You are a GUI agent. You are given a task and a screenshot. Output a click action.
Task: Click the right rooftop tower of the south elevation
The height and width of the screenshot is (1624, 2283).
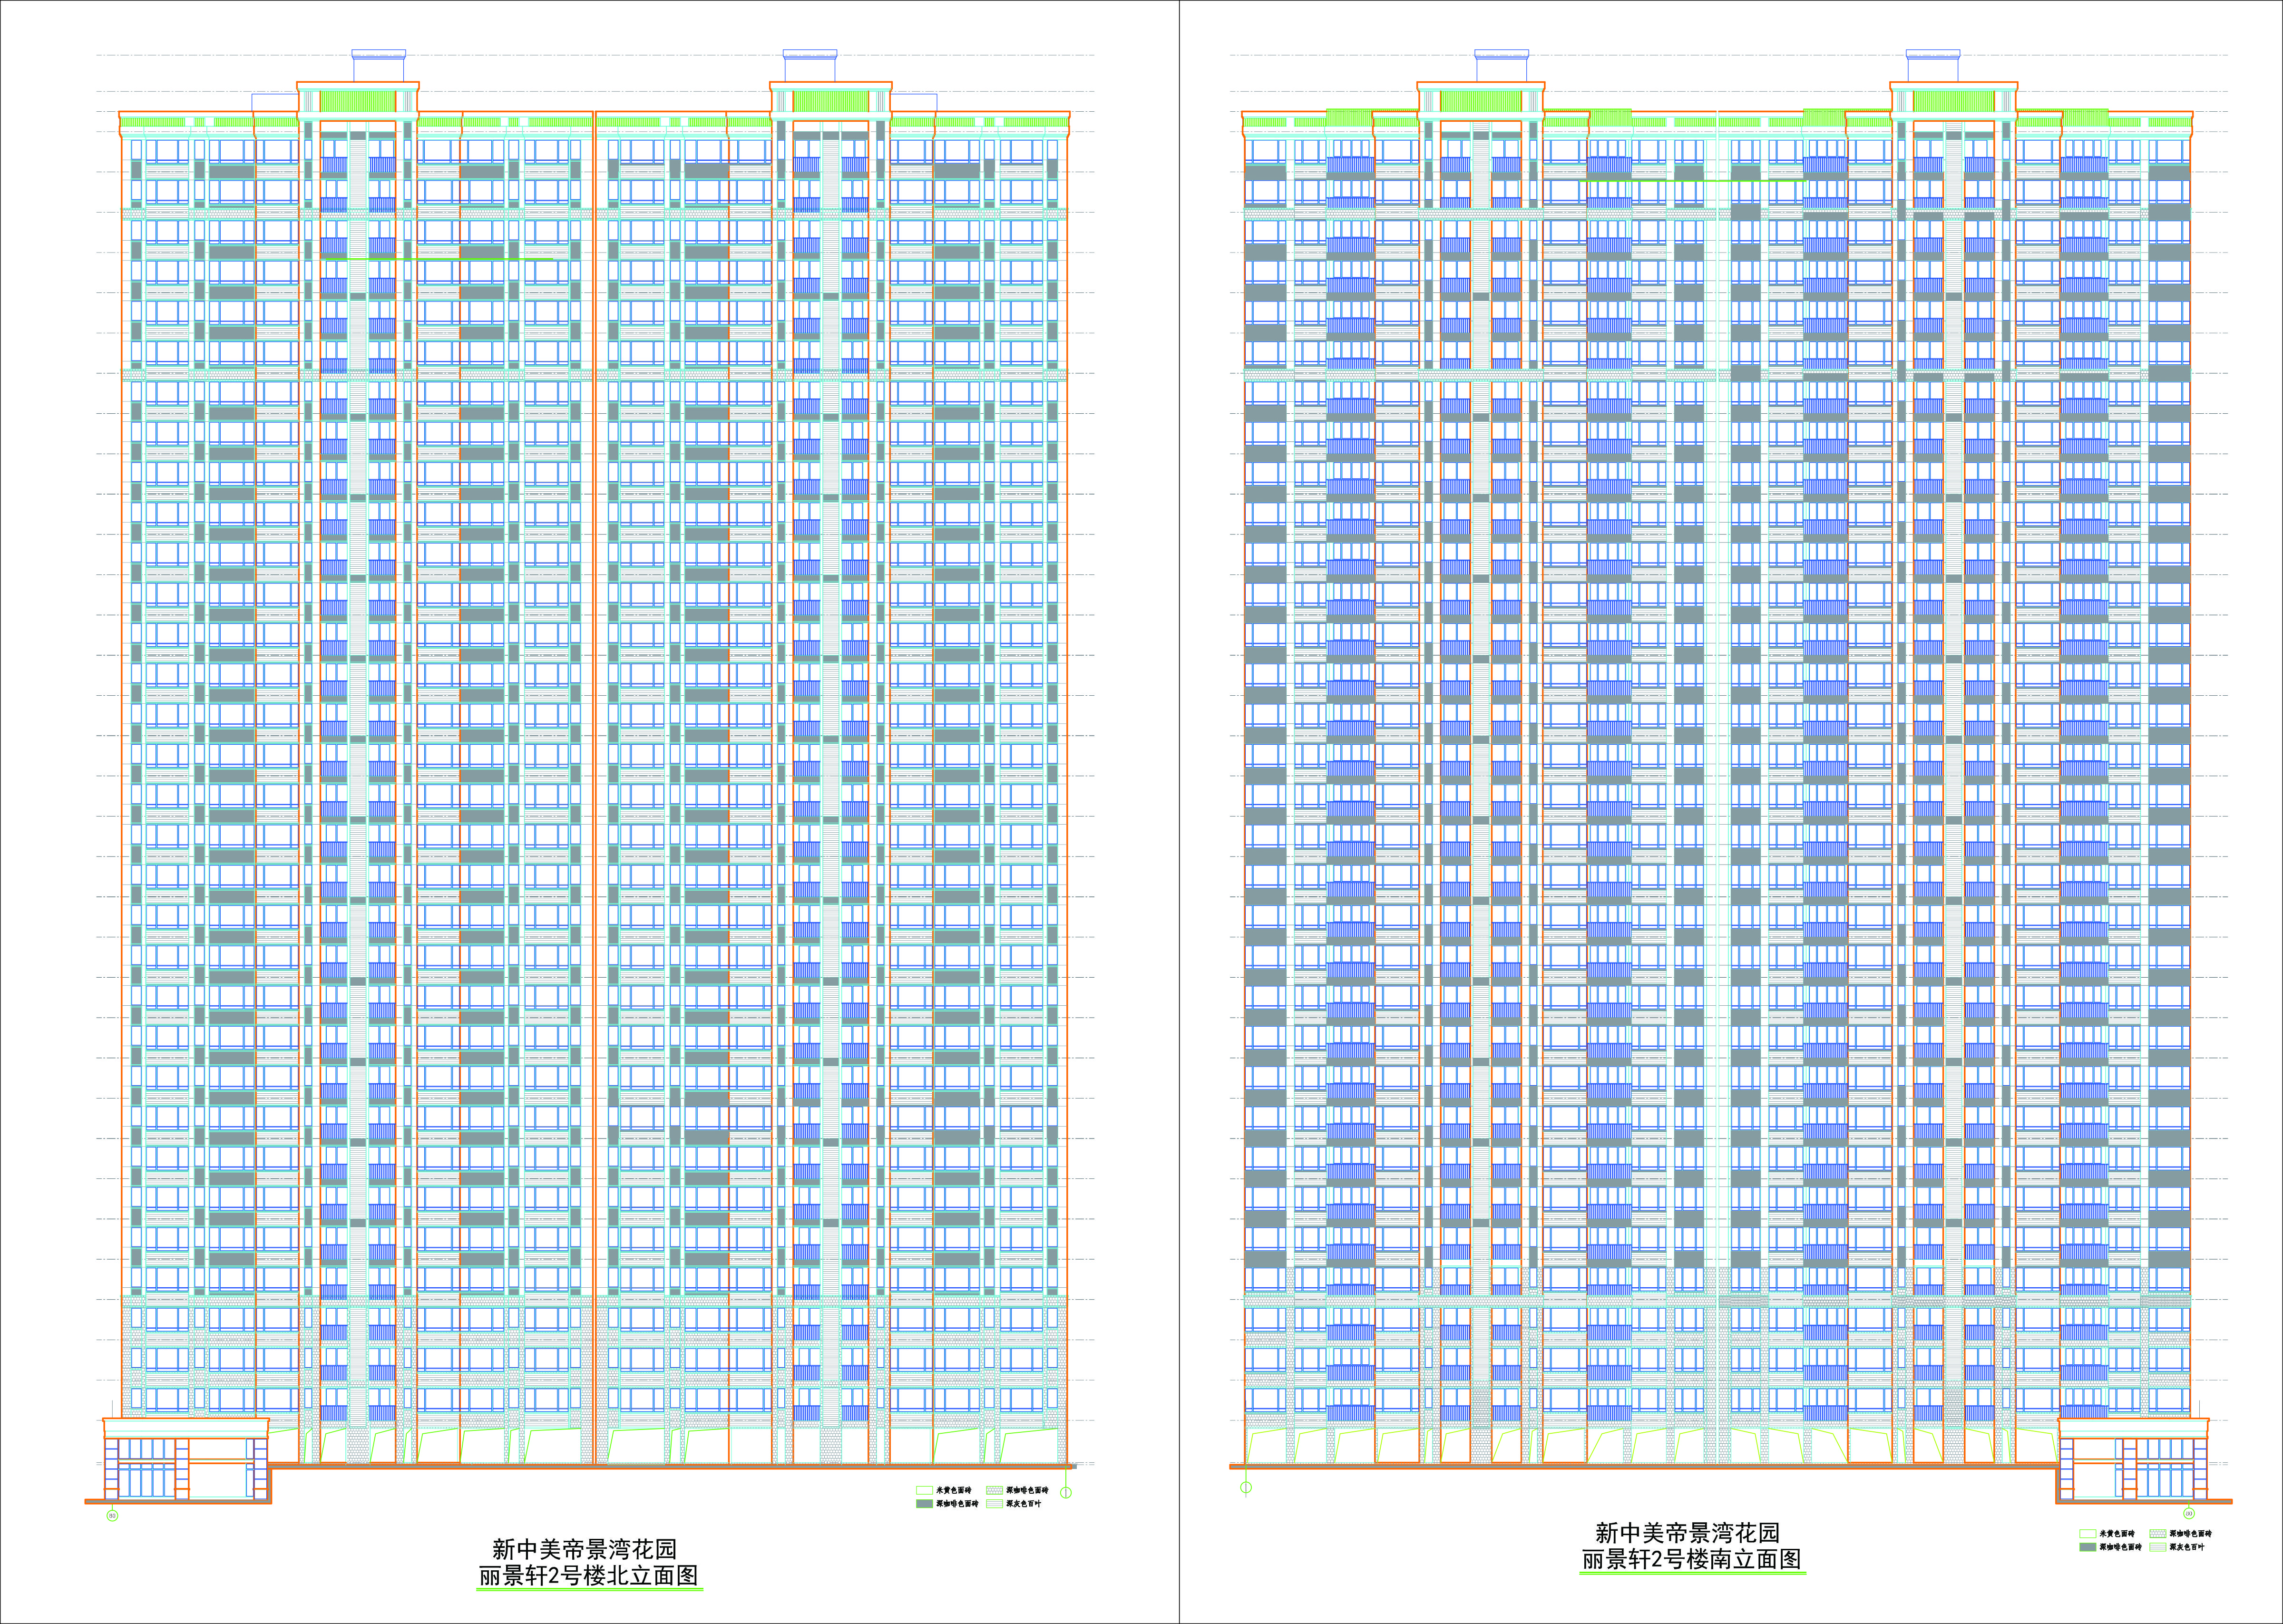point(1933,66)
